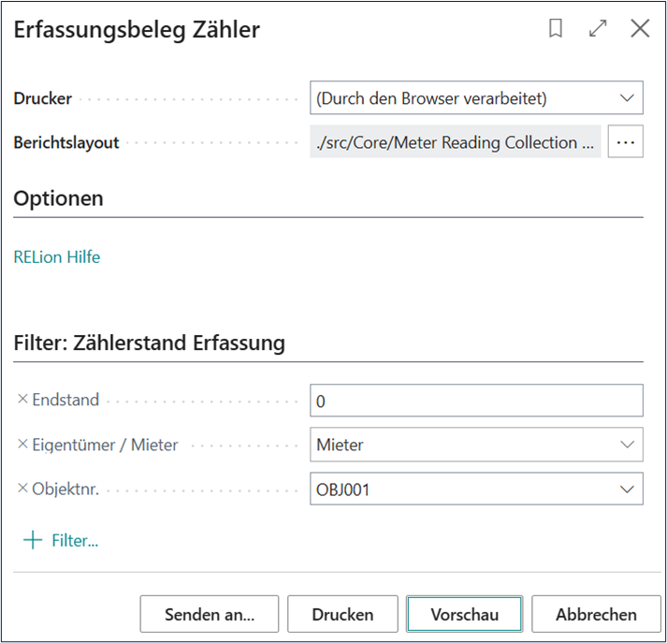The height and width of the screenshot is (643, 667).
Task: Click the plus icon to add a filter
Action: point(33,540)
